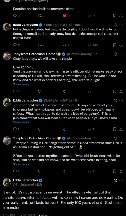Repost Tony's Luke 12:47–48 tweet

click(x=40, y=91)
